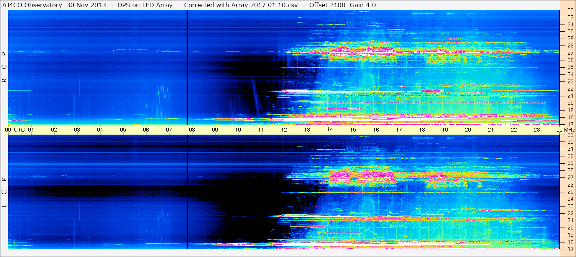576x257 pixels.
Task: Click "Corrected with Array 2017 01 10.csv" text
Action: point(241,5)
